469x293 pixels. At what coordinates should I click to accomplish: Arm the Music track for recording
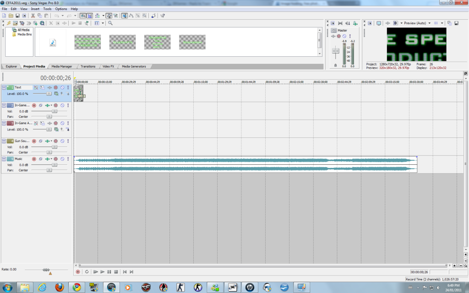pos(34,159)
